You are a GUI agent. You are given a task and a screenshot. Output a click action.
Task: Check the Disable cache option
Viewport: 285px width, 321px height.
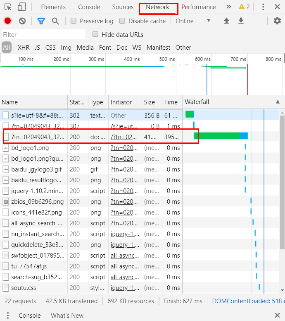coord(122,21)
